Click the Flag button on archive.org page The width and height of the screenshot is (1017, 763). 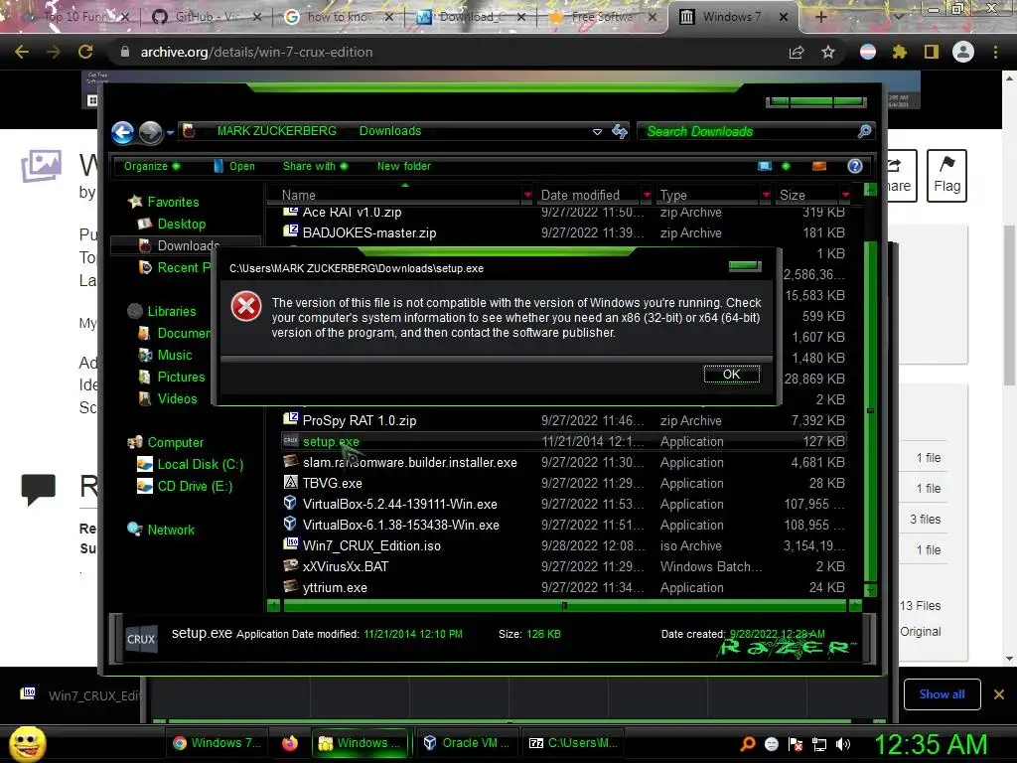[946, 175]
